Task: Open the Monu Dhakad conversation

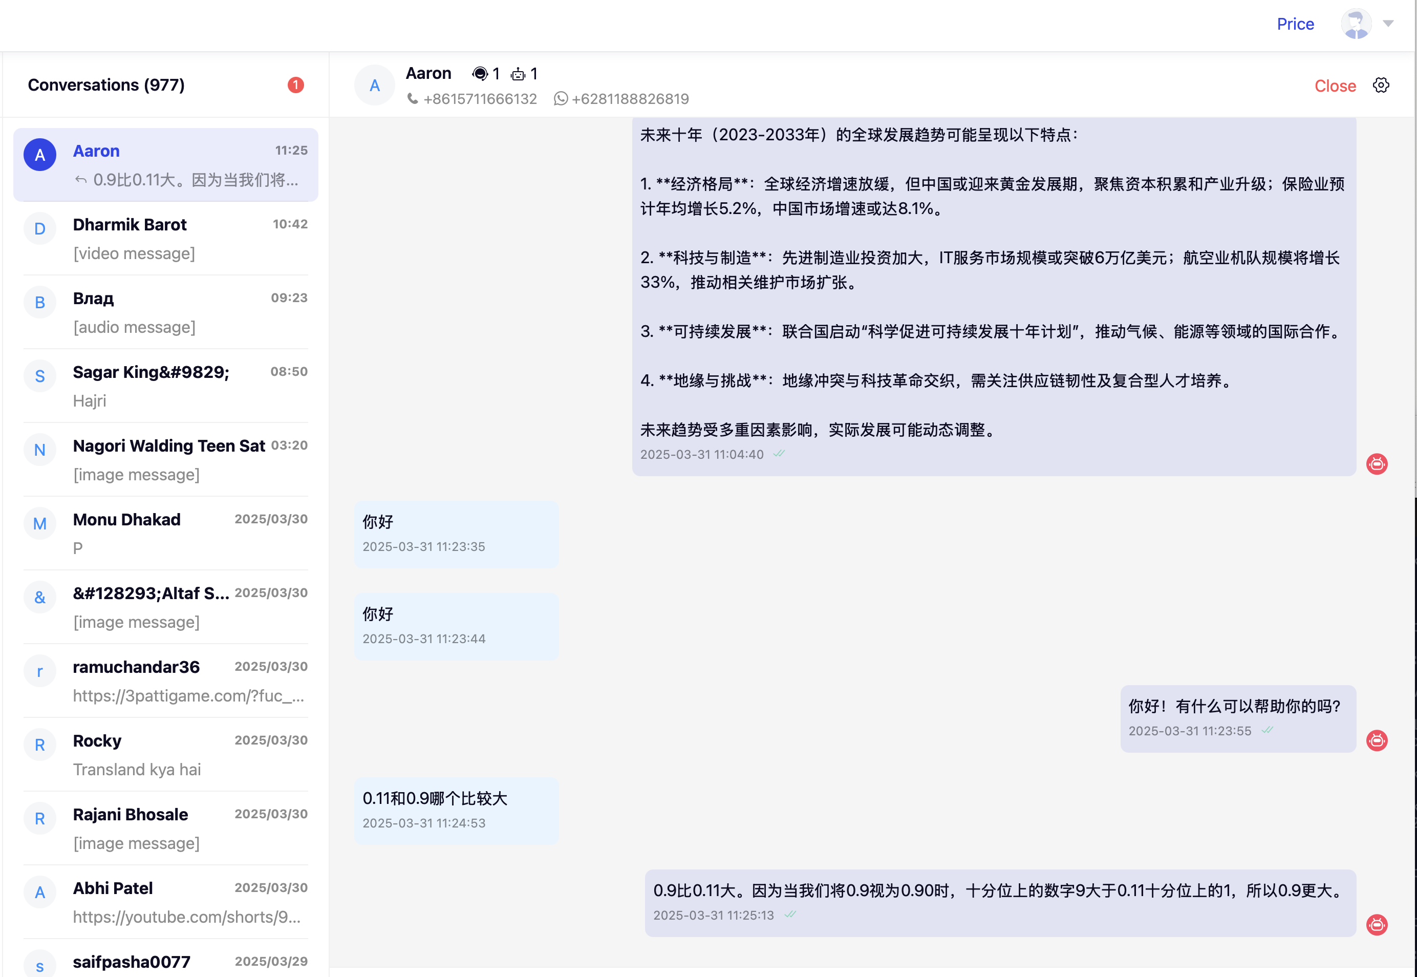Action: pyautogui.click(x=165, y=533)
